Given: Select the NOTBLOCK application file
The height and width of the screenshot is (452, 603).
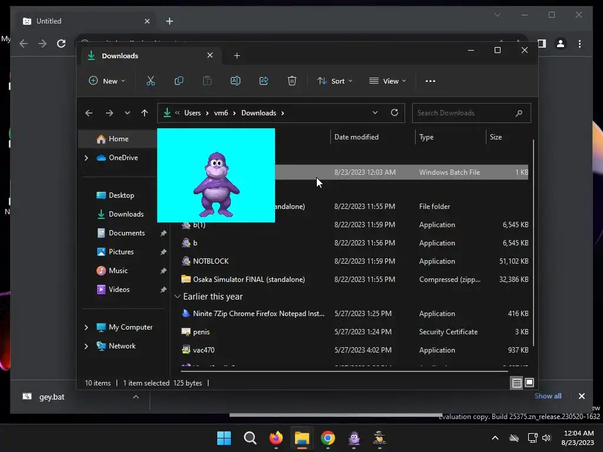Looking at the screenshot, I should click(x=354, y=261).
